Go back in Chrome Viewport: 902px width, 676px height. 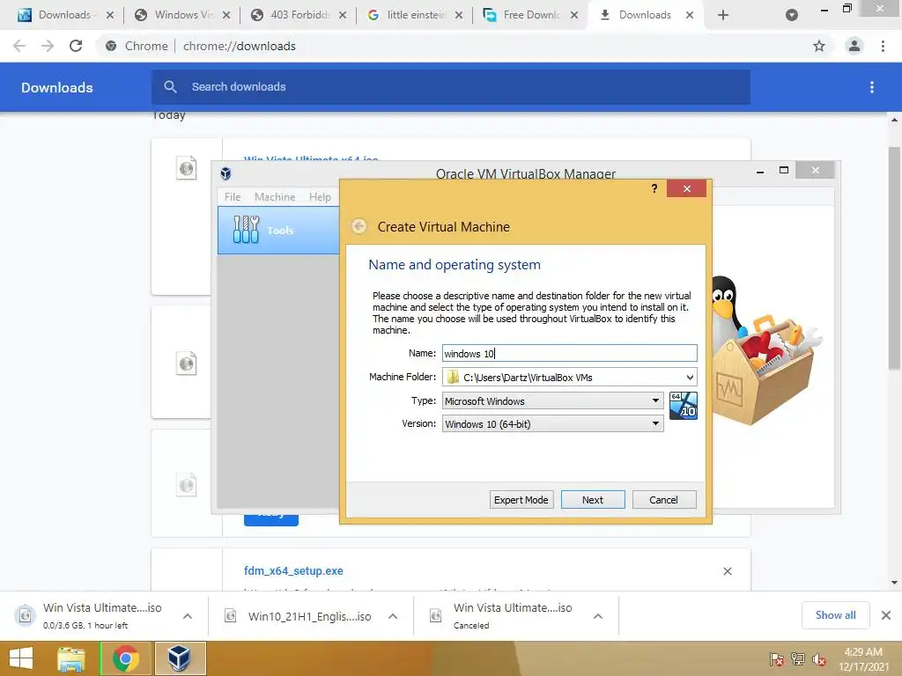point(19,46)
